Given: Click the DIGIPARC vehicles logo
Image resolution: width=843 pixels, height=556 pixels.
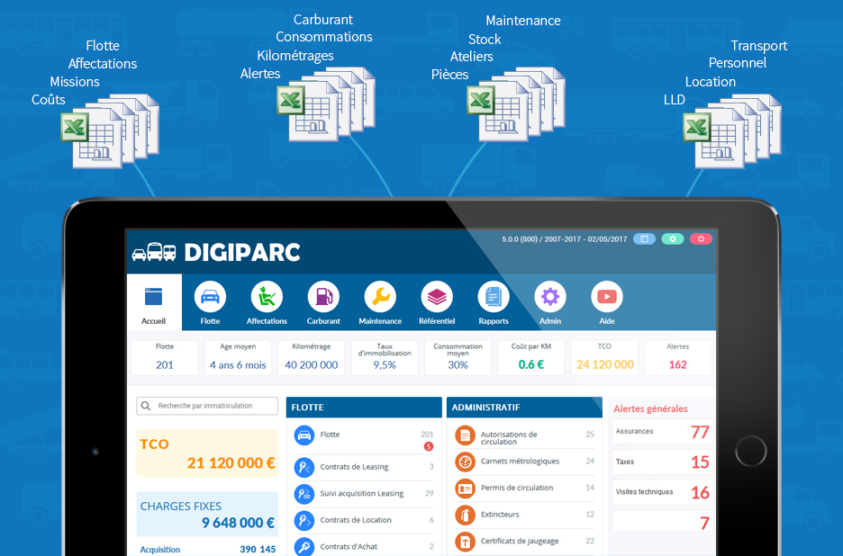Looking at the screenshot, I should (154, 252).
